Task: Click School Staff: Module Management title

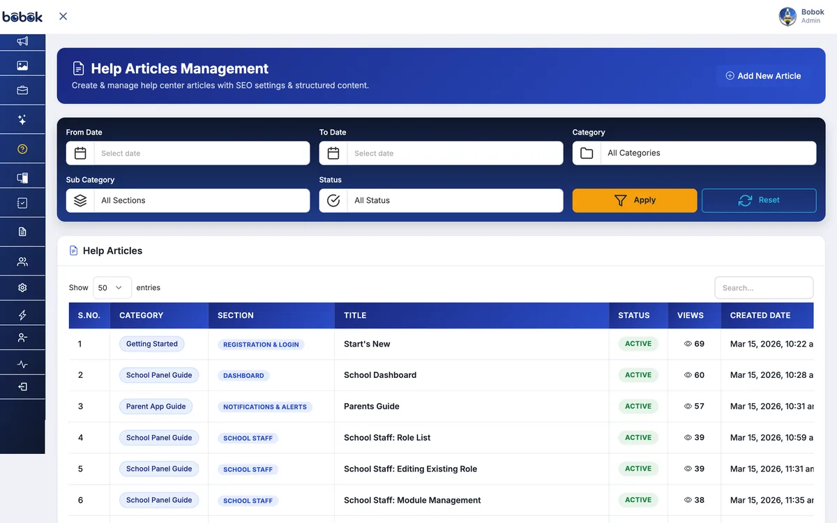Action: click(x=412, y=500)
